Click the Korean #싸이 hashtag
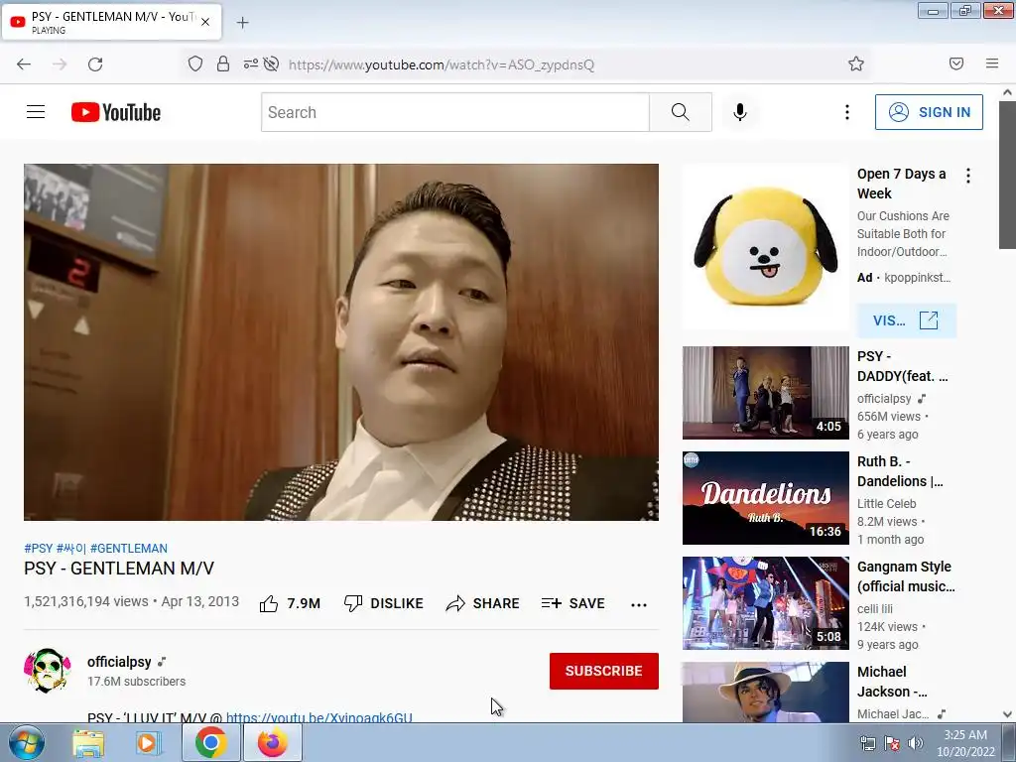The image size is (1016, 762). click(71, 548)
